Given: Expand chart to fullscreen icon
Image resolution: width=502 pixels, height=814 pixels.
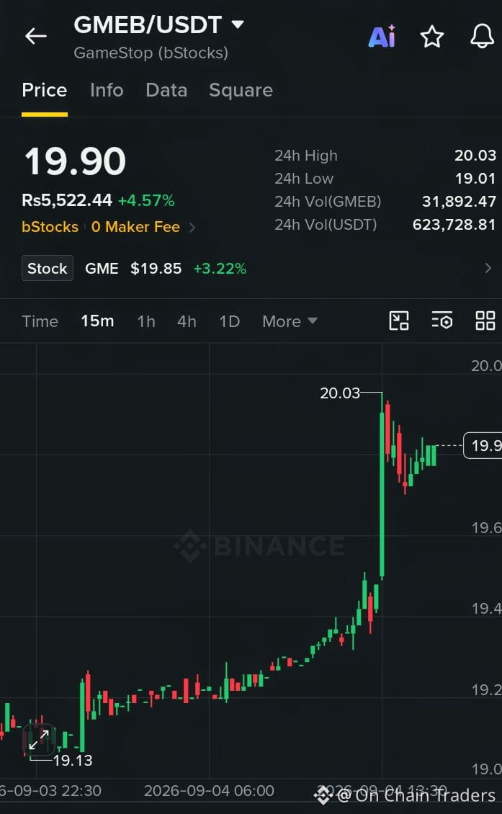Looking at the screenshot, I should point(39,739).
